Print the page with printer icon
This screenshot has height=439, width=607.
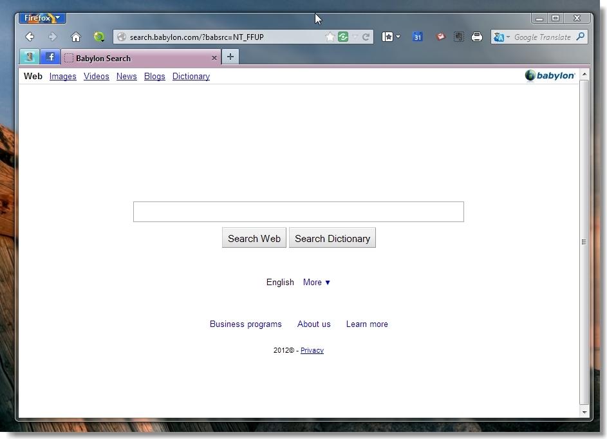[x=477, y=37]
